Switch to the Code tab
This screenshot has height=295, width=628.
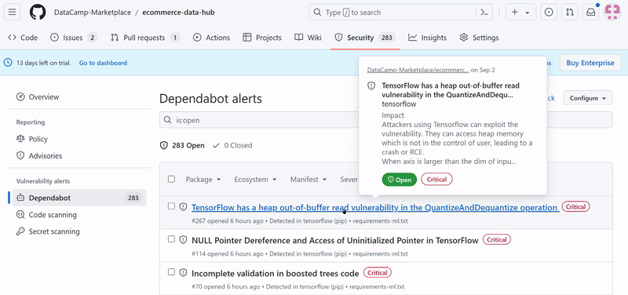(x=23, y=38)
